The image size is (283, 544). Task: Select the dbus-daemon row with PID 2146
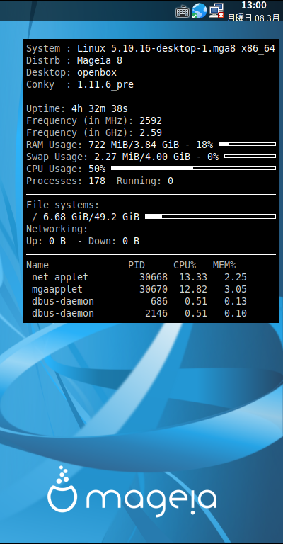pyautogui.click(x=139, y=313)
